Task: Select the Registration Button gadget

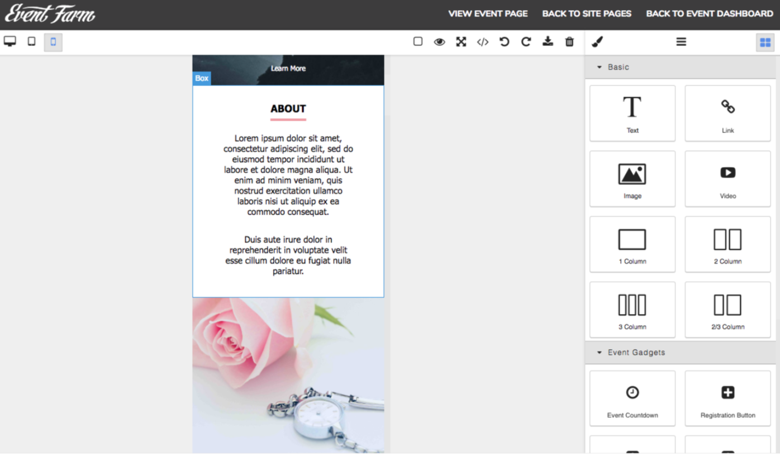Action: click(x=727, y=398)
